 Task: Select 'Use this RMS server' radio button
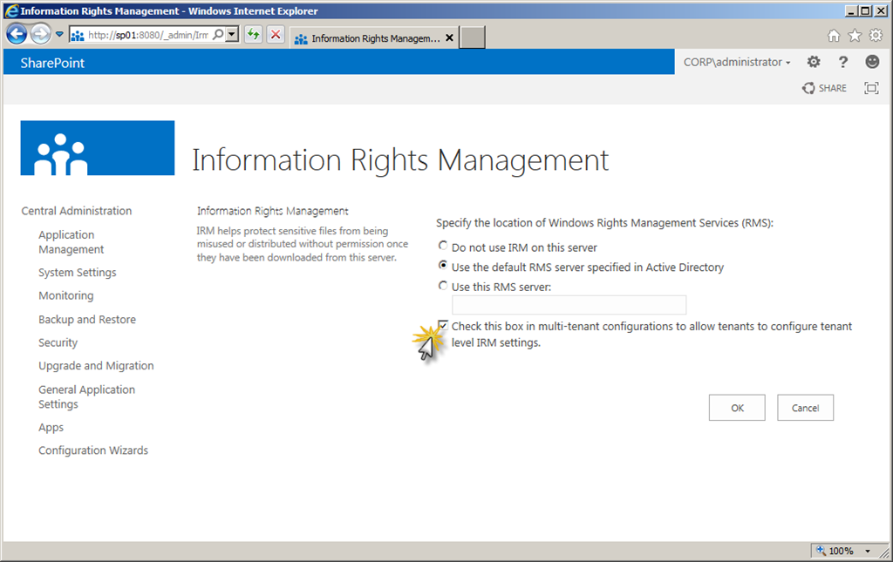[x=443, y=286]
